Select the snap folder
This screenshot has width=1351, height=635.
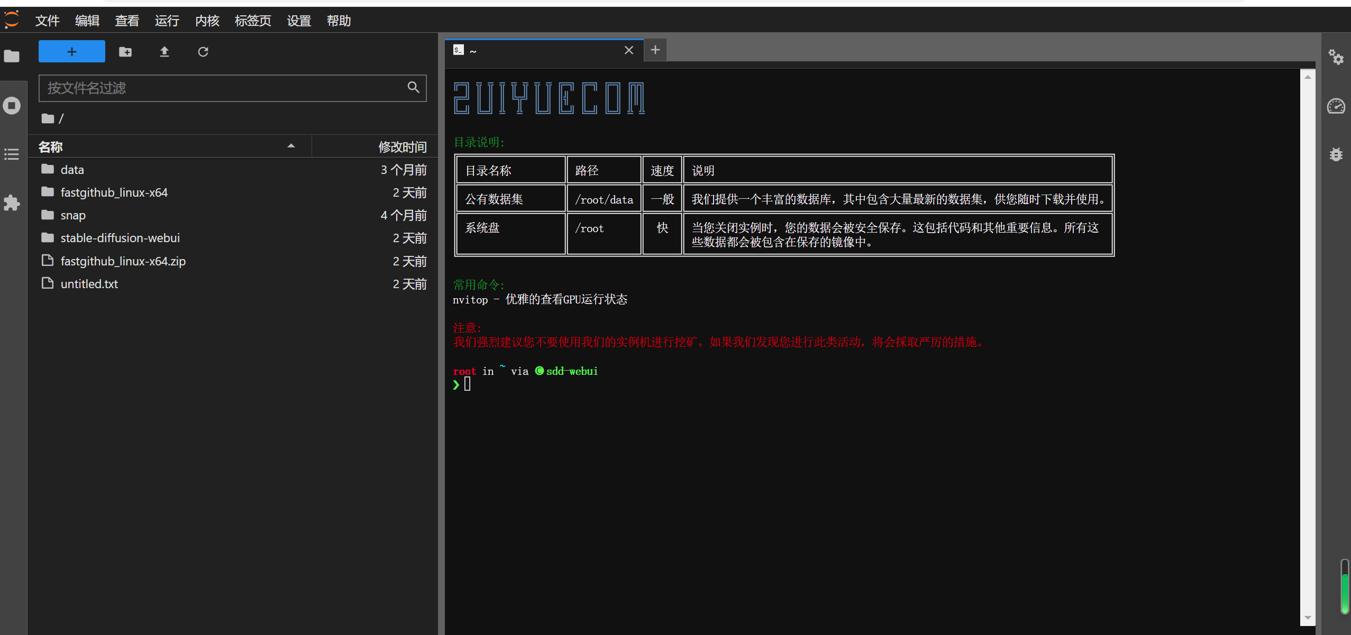pos(233,215)
